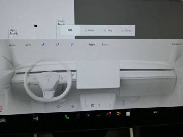The image size is (183, 137).
Task: Open the app launcher dots
Action: tap(98, 115)
